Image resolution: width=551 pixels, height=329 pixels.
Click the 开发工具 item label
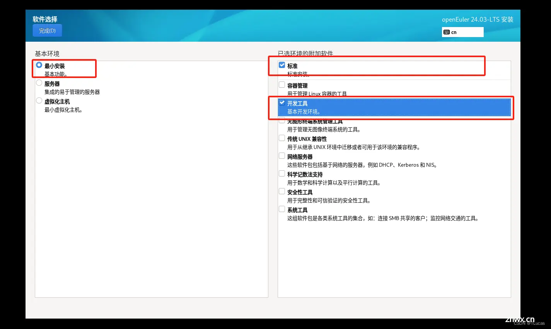pos(297,103)
